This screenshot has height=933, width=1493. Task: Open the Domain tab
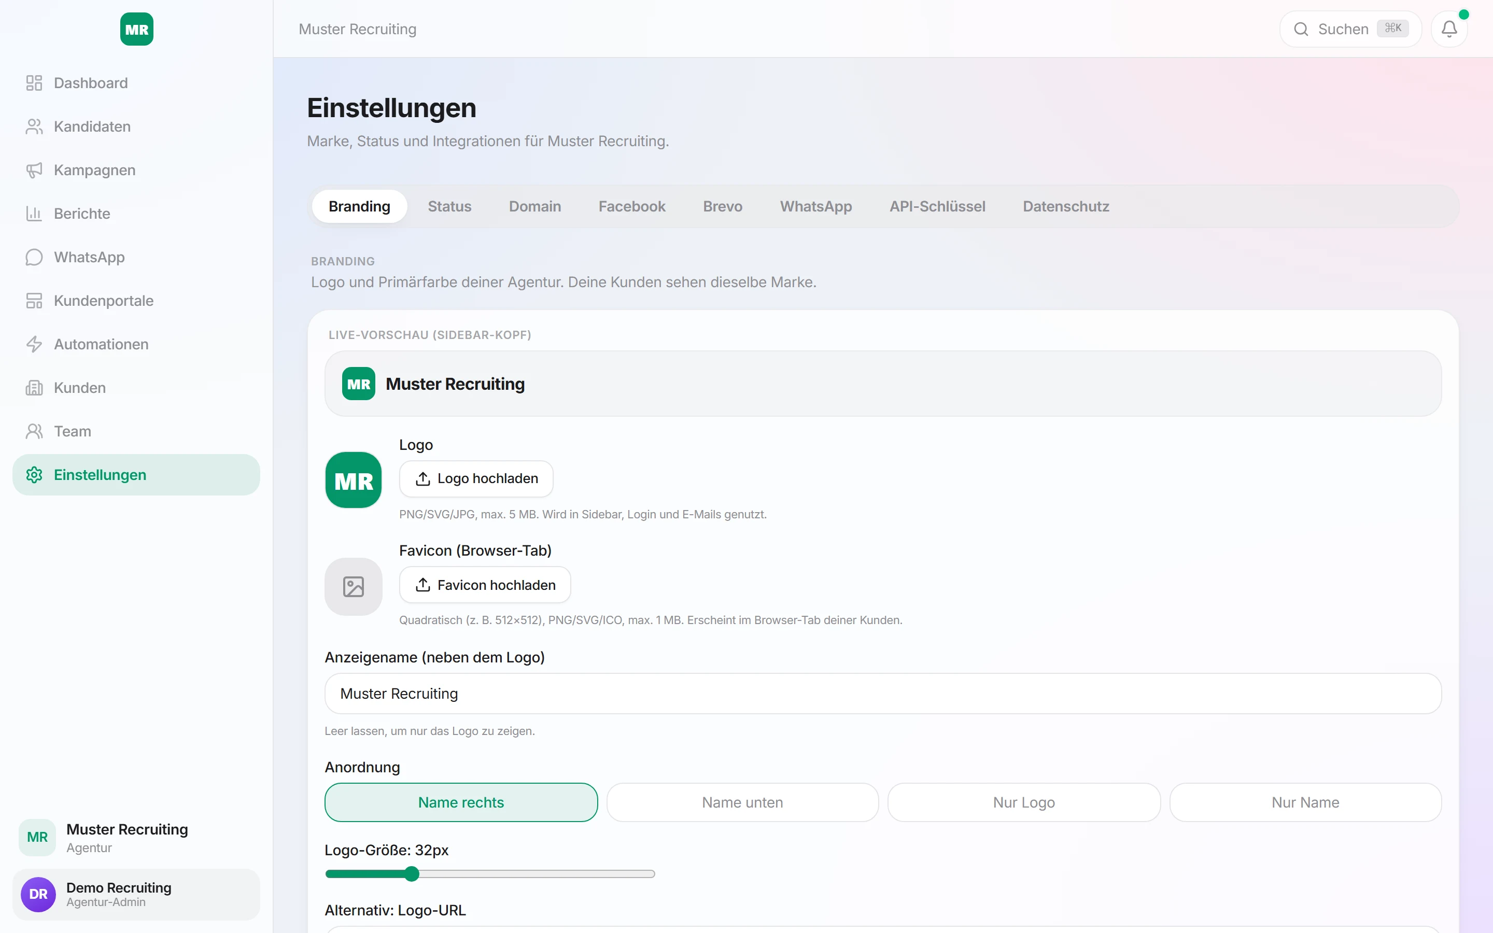[535, 206]
